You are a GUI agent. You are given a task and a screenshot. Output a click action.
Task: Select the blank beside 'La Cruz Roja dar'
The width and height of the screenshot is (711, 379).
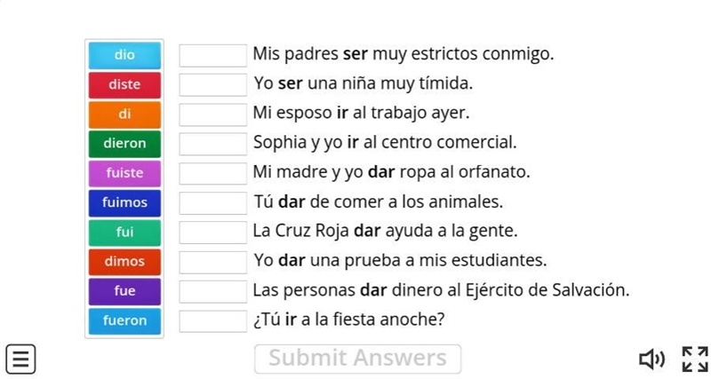point(213,233)
